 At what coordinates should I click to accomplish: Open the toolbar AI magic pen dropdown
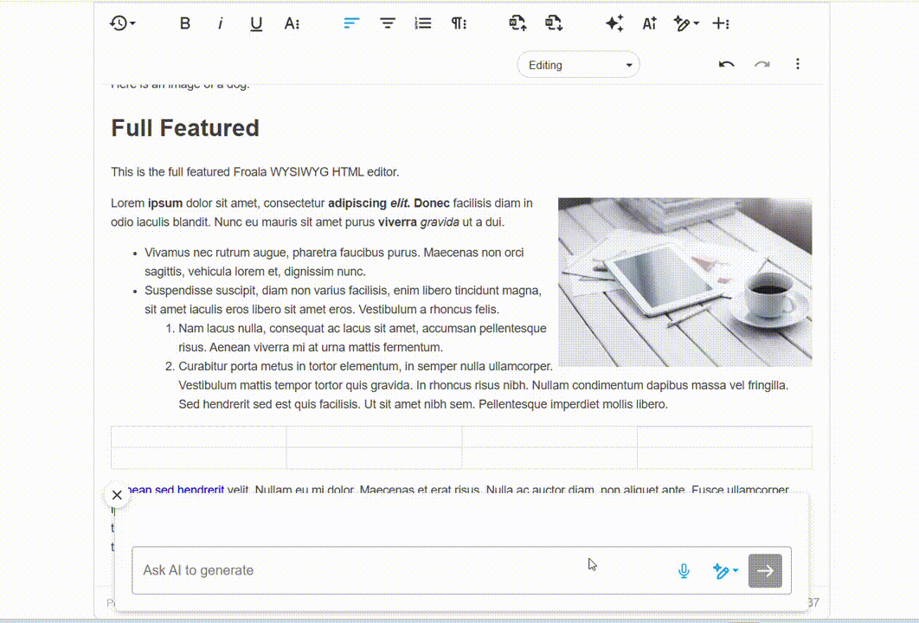coord(685,23)
